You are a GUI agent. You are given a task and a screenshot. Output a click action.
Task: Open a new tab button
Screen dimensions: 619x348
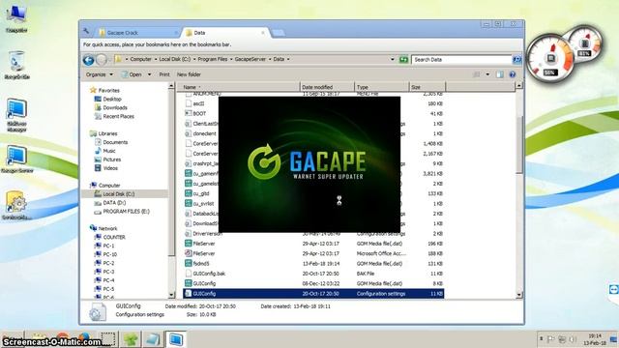tap(279, 33)
